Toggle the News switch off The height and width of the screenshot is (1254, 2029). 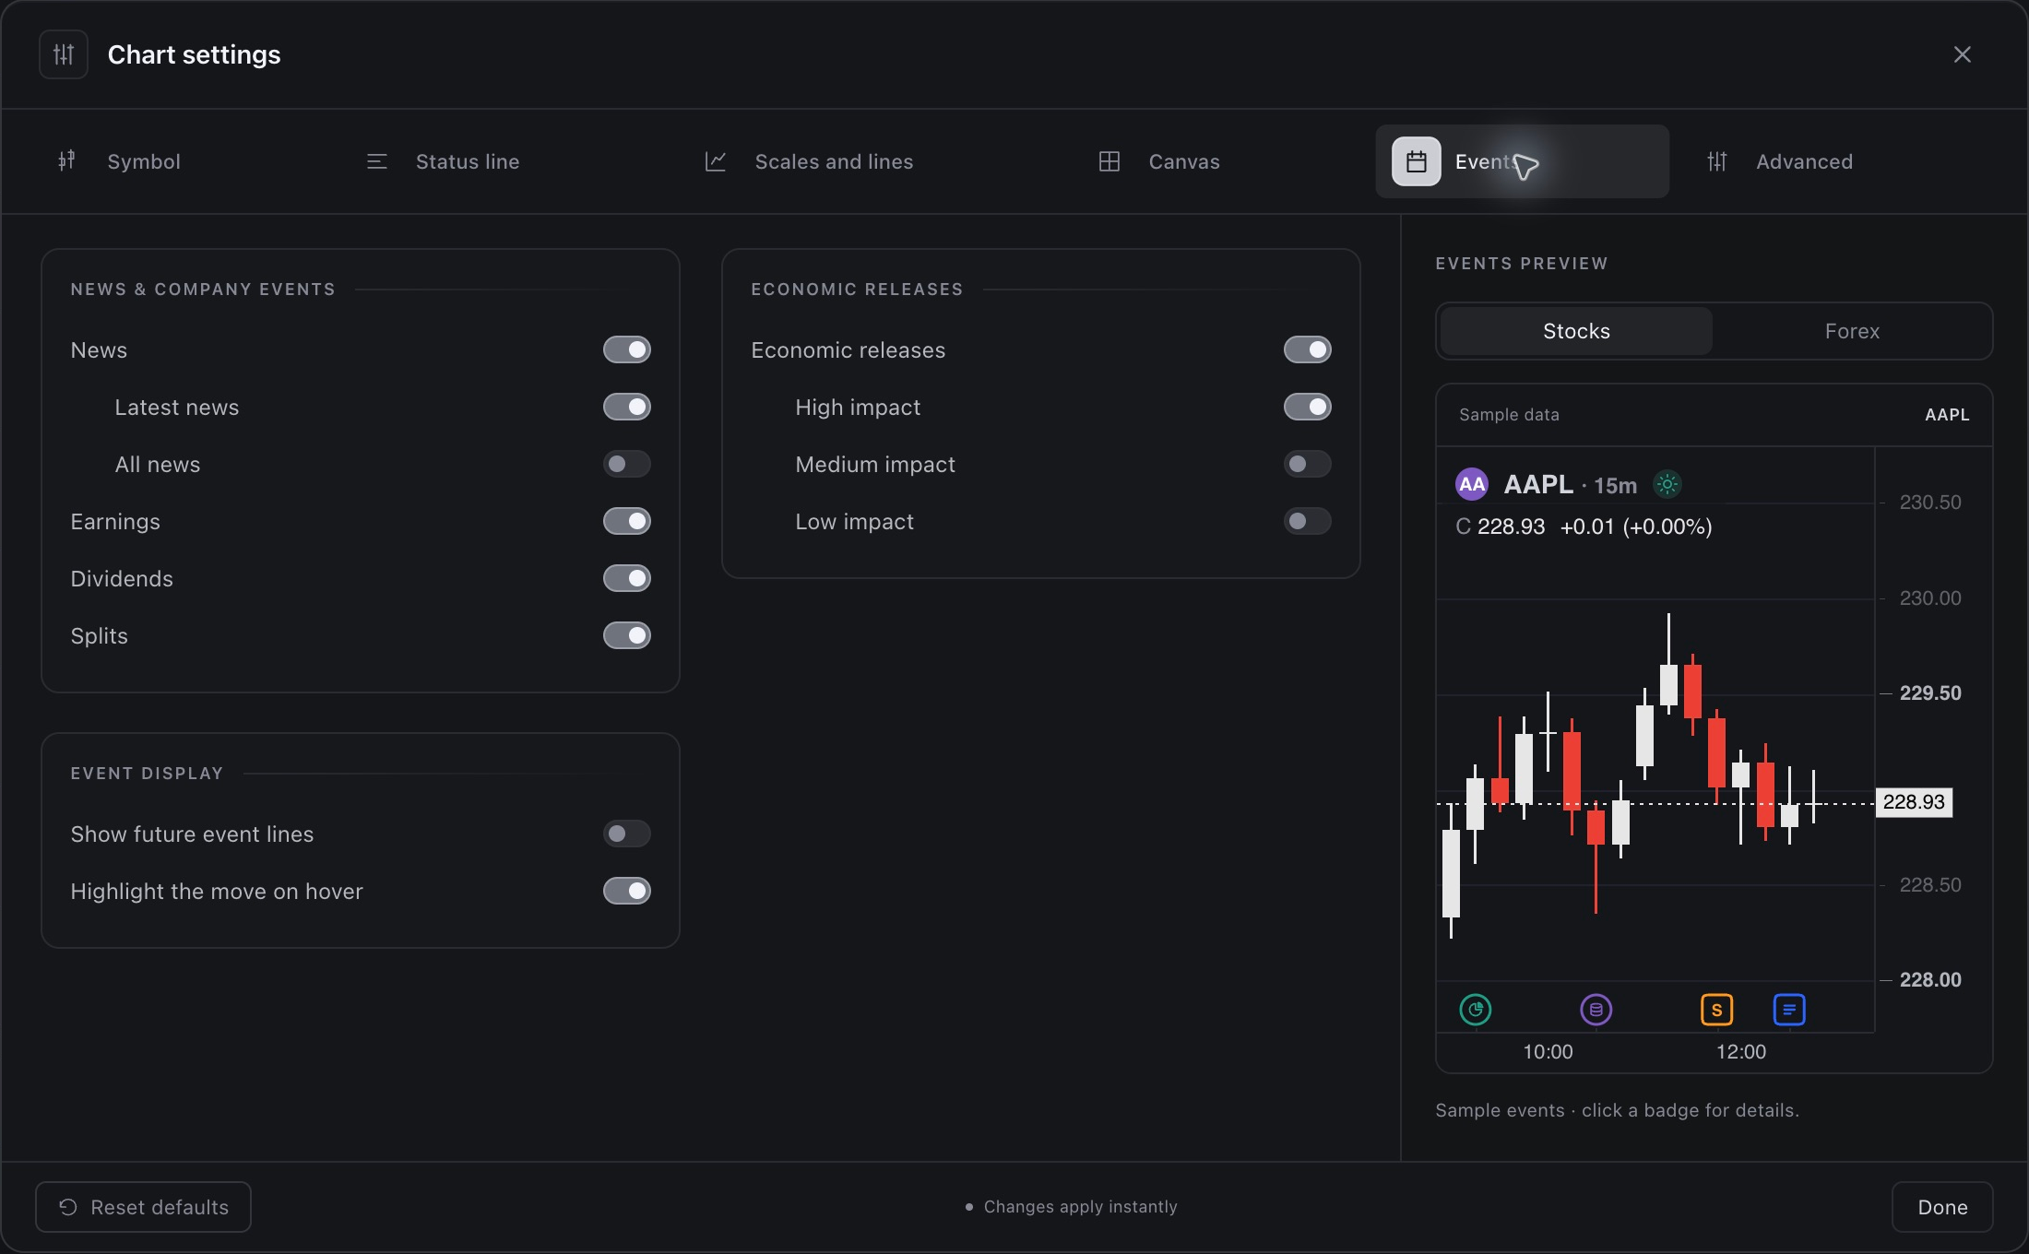click(x=627, y=349)
